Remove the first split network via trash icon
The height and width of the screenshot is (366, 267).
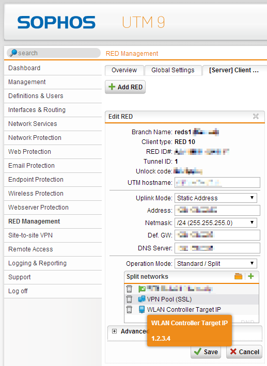[x=129, y=289]
